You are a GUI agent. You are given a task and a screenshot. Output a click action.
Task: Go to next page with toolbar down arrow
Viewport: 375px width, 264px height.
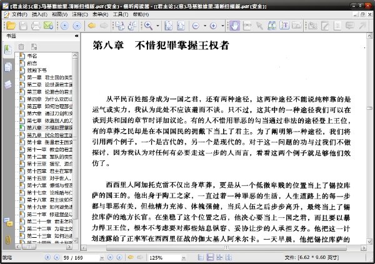pos(77,26)
